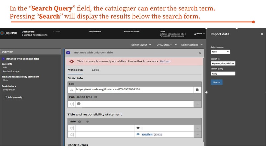Image resolution: width=266 pixels, height=149 pixels.
Task: Click the Add property plus icon
Action: (6, 97)
